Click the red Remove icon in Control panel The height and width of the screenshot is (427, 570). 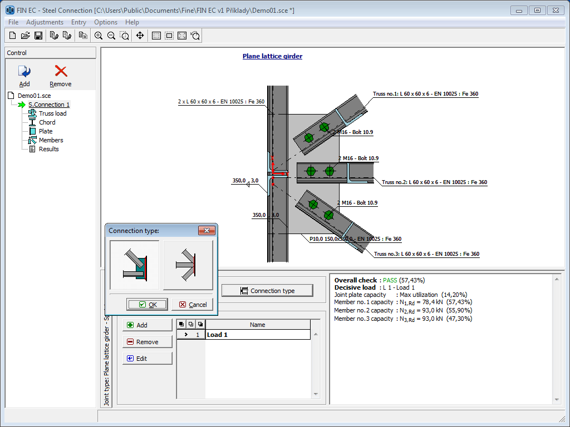(x=61, y=72)
